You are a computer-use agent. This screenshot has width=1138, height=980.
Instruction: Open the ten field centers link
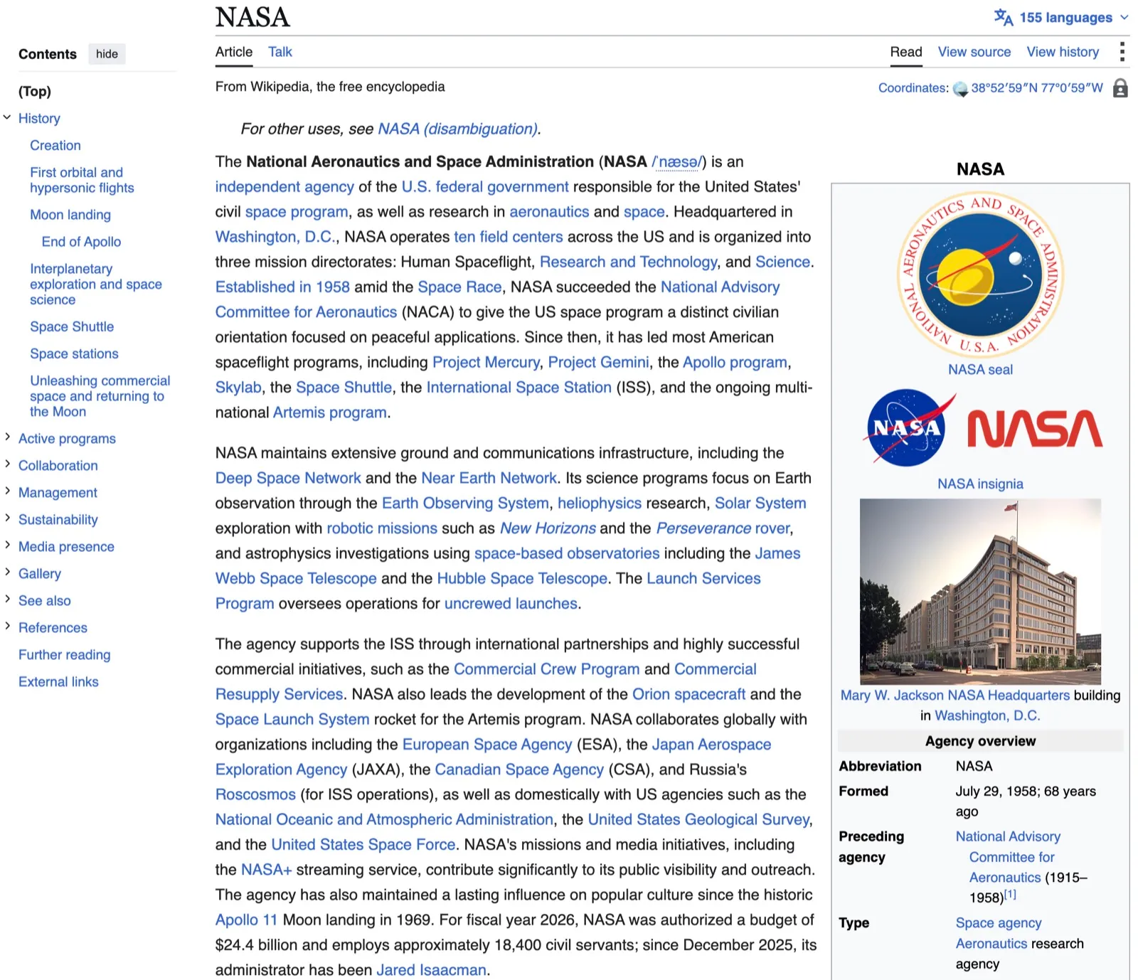(509, 237)
